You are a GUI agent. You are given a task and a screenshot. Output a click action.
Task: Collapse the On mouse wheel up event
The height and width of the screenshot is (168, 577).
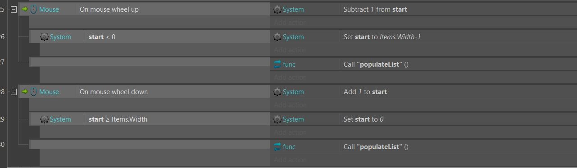tap(14, 9)
